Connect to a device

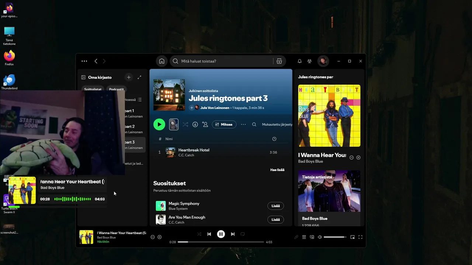point(312,237)
